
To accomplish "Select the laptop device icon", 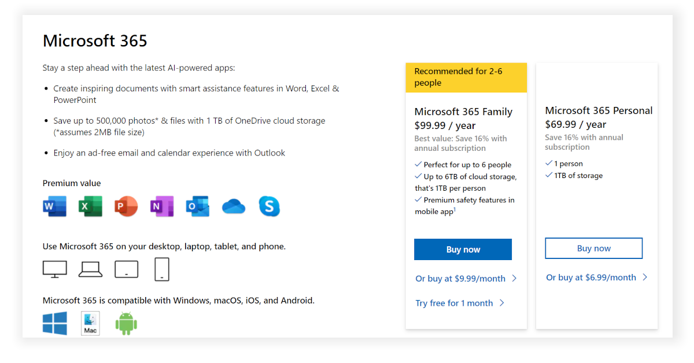I will [x=90, y=269].
